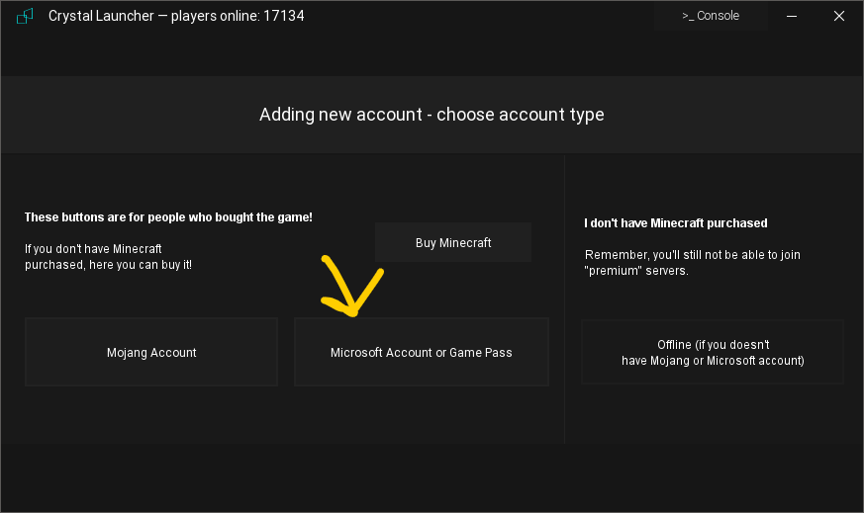This screenshot has width=864, height=513.
Task: Minimize the Crystal Launcher window
Action: (x=793, y=16)
